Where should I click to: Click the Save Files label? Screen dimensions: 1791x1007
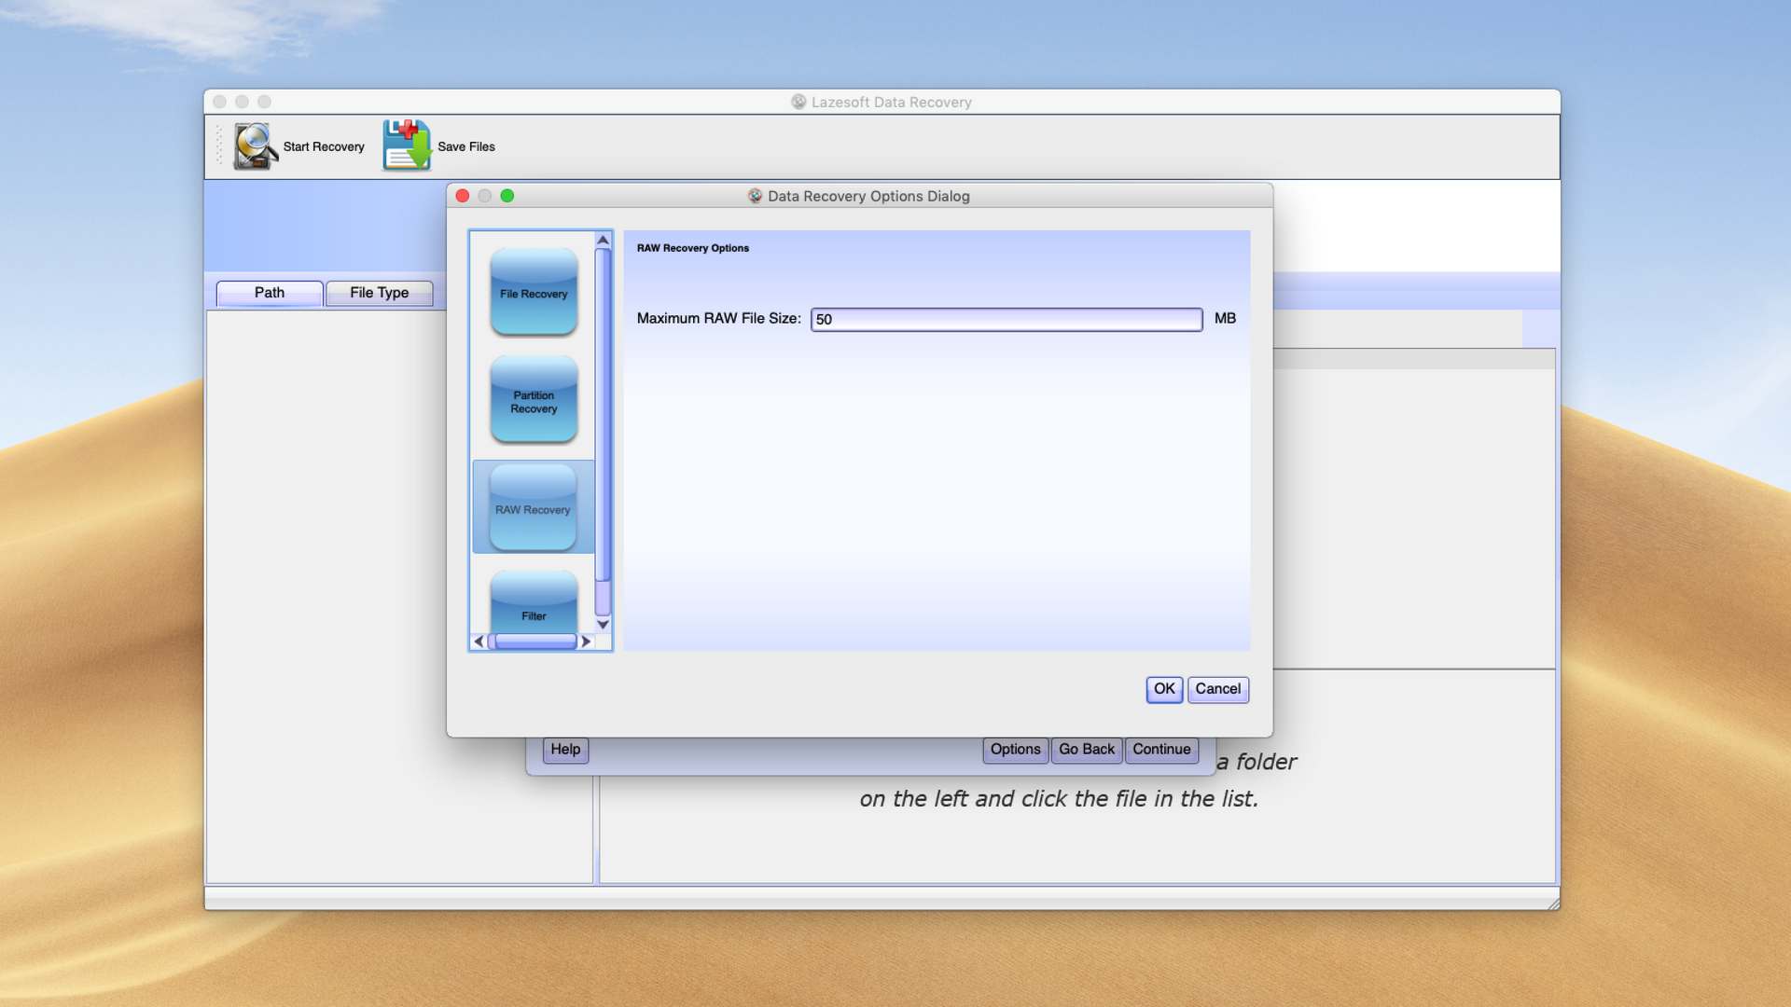tap(466, 146)
